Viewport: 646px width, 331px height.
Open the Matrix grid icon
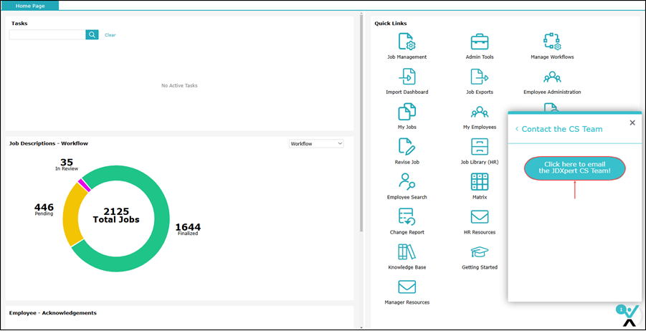(479, 182)
